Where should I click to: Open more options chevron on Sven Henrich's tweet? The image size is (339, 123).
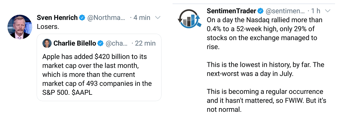coord(158,18)
